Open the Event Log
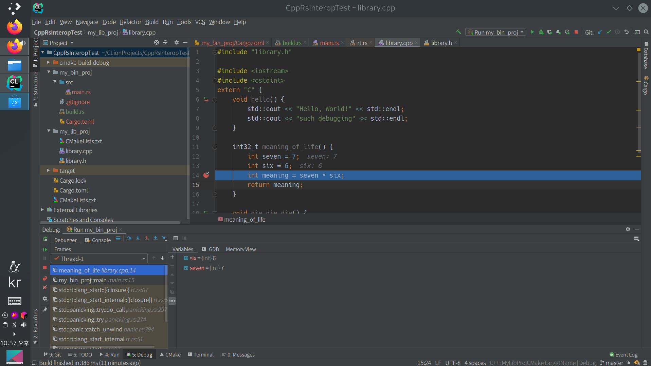Viewport: 651px width, 366px height. (623, 354)
